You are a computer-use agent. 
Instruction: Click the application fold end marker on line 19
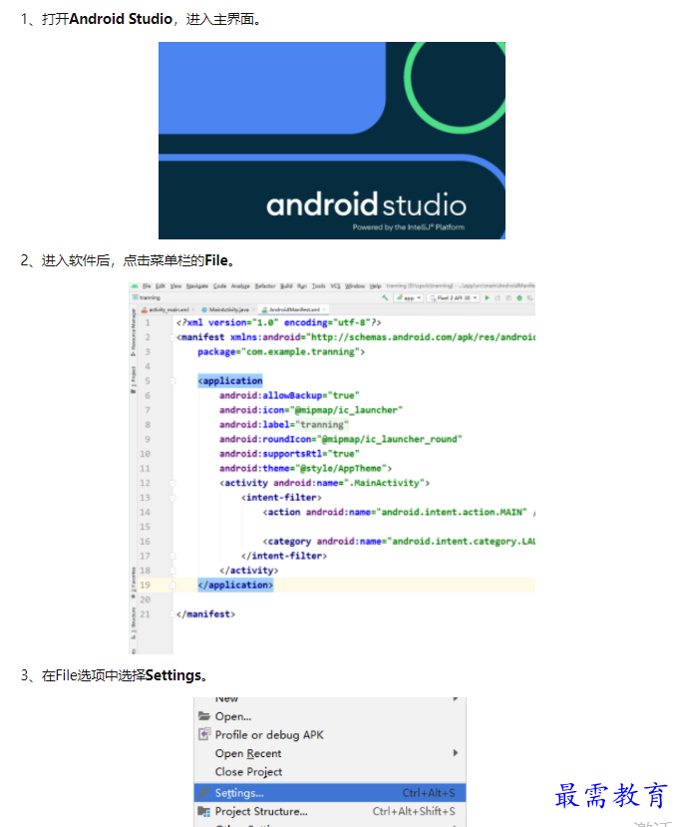click(172, 586)
